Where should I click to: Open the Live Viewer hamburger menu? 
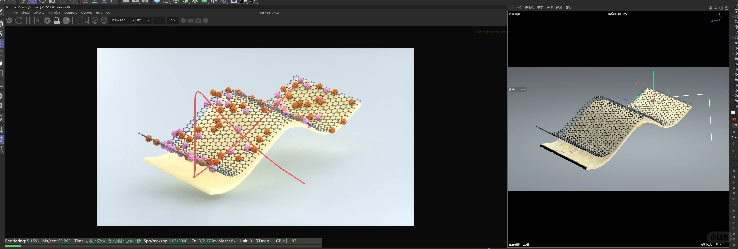point(9,13)
